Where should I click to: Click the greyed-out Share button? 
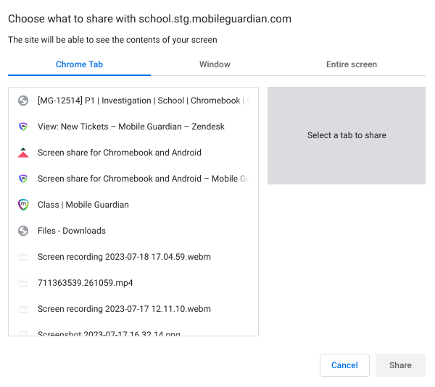click(x=400, y=365)
